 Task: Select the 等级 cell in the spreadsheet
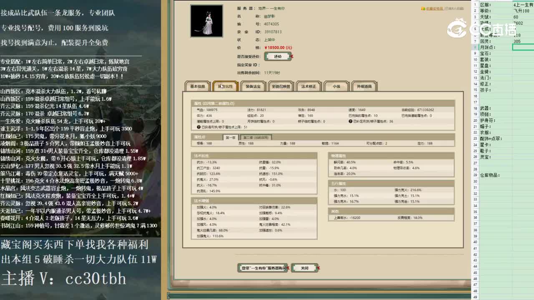click(x=496, y=11)
